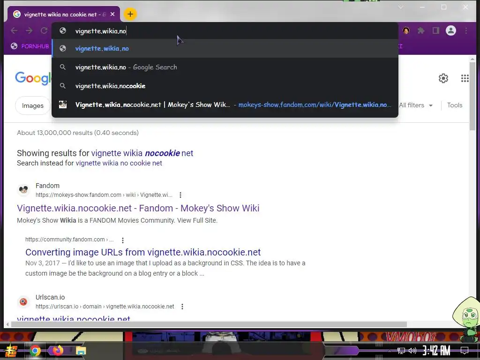480x360 pixels.
Task: Open the search Tools button
Action: (x=455, y=105)
